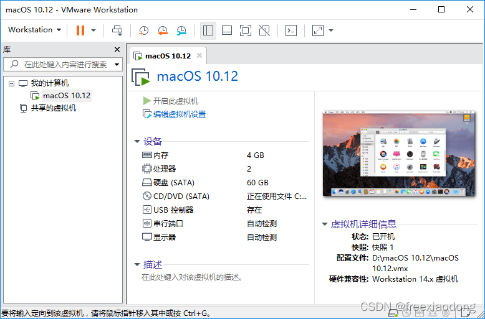Click the 处理器 processor device icon
Image resolution: width=485 pixels, height=319 pixels.
146,169
